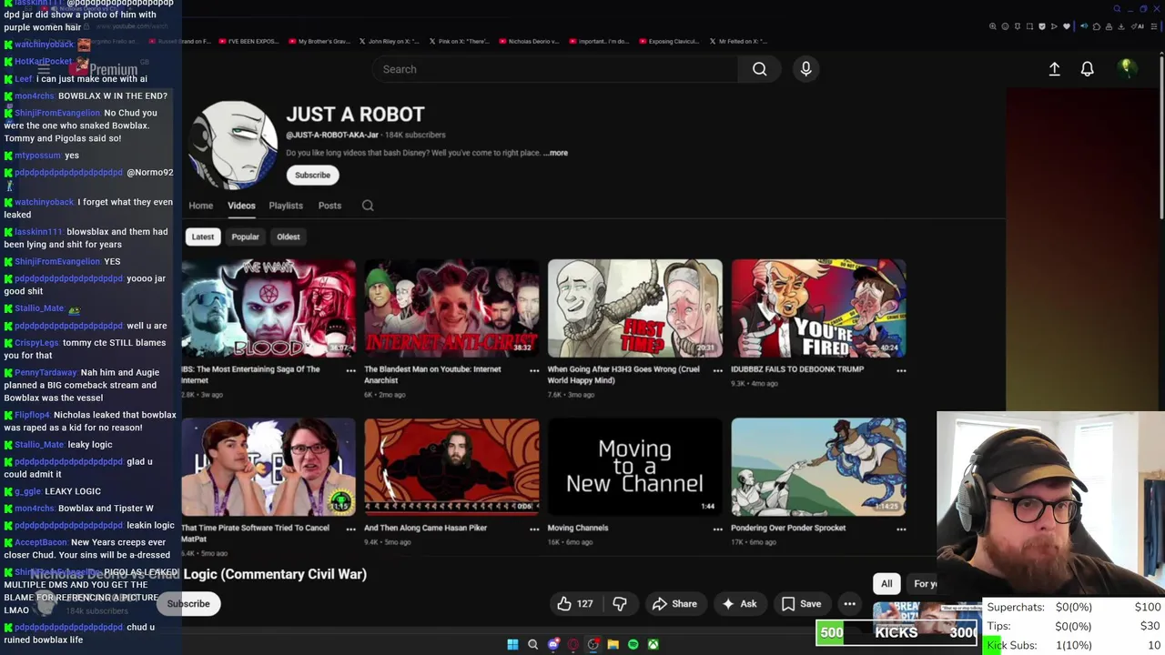Click the Share button
Screen dimensions: 1165x655
pos(674,604)
